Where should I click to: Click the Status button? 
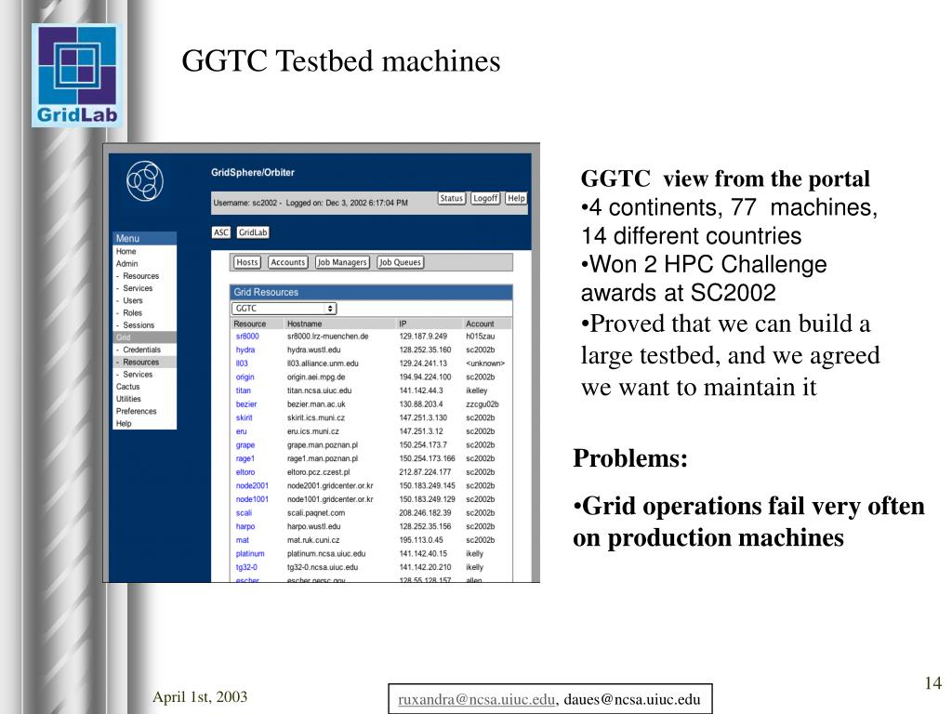click(x=451, y=198)
